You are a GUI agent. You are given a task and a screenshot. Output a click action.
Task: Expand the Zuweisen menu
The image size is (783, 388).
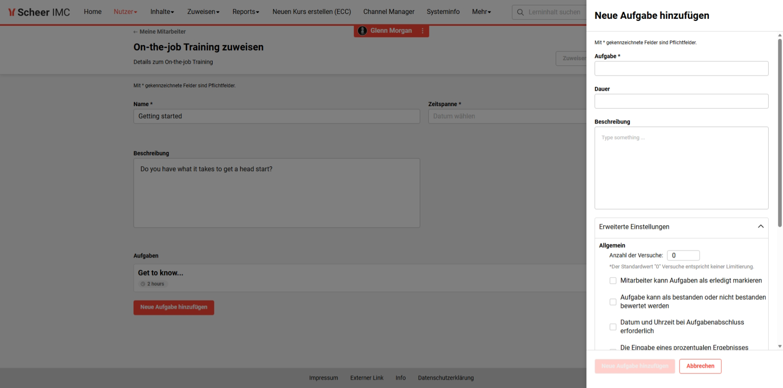click(203, 12)
